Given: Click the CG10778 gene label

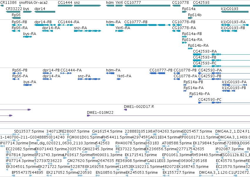Looking at the screenshot, I should [180, 3].
